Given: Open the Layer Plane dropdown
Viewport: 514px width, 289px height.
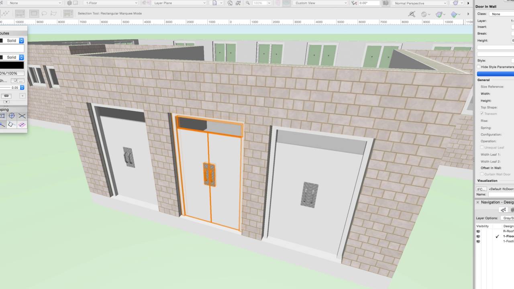Looking at the screenshot, I should pos(179,3).
